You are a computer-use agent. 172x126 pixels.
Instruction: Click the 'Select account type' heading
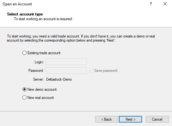pos(25,14)
